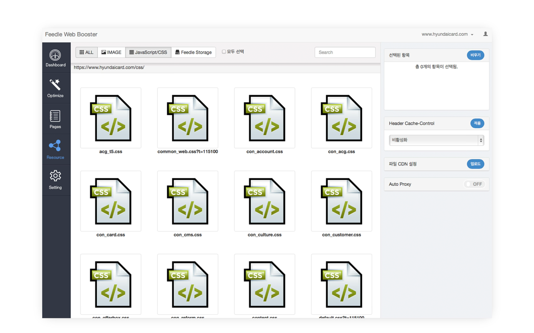Screen dimensions: 534x333
Task: Click the Search input field
Action: 345,52
